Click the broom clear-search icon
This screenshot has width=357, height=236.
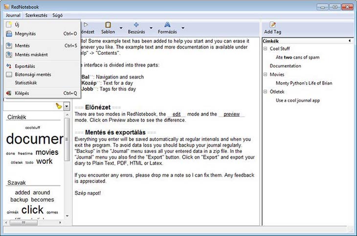[59, 106]
